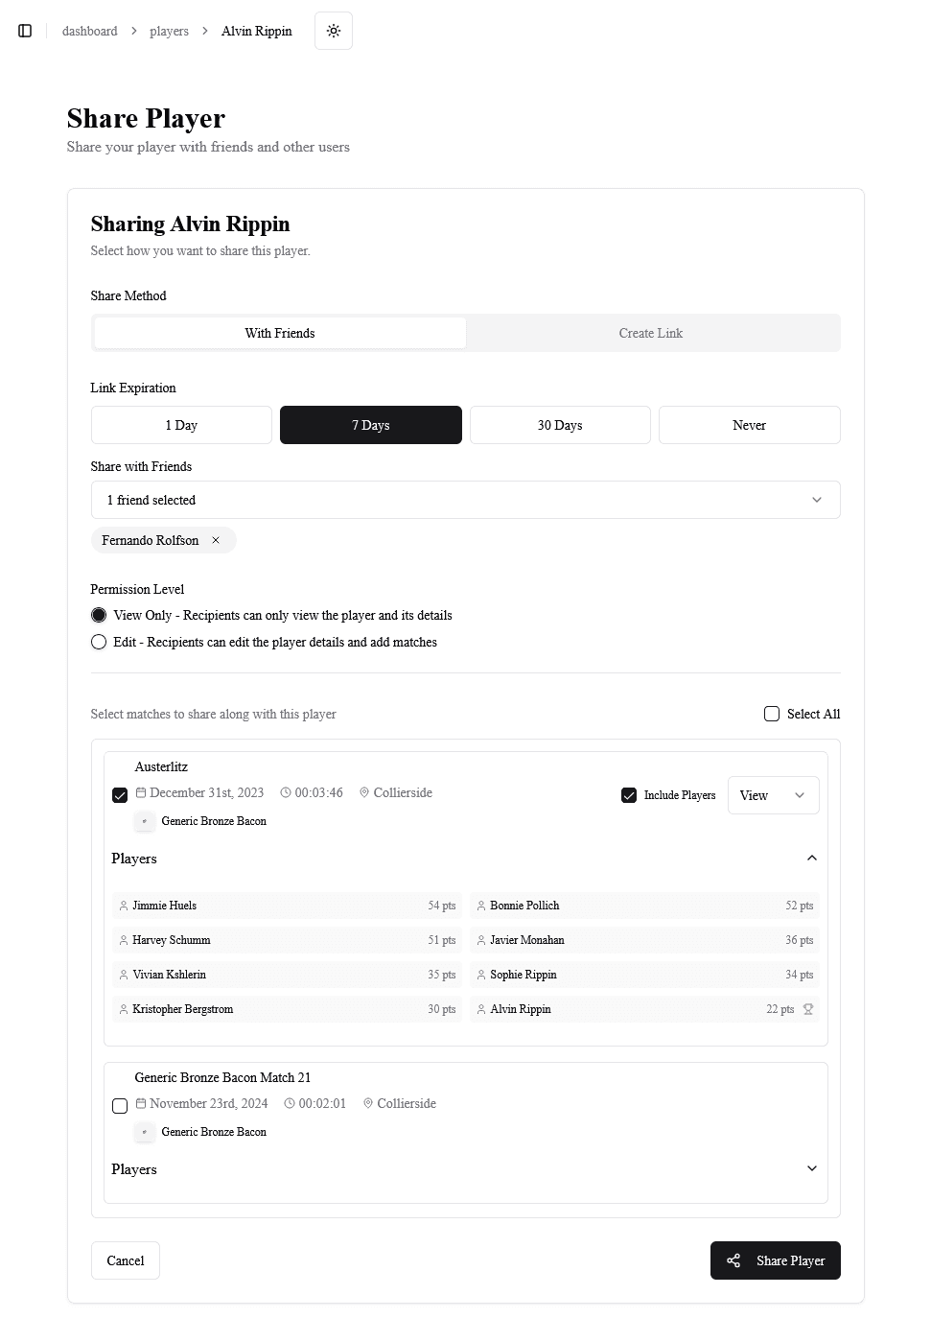Click the trophy icon beside Alvin Rippin
Screen dimensions: 931x1342
tap(808, 1009)
